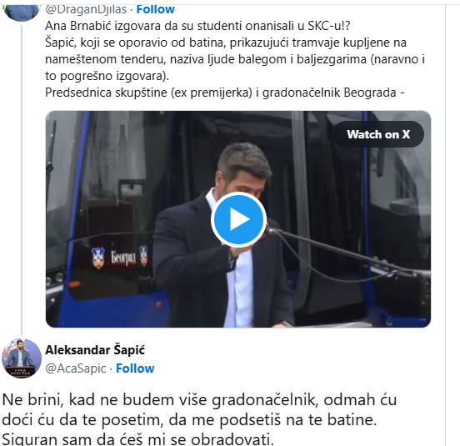Screen dimensions: 460x446
Task: Click "Siguran sam da ćeš mi se obradovati" text
Action: (x=137, y=439)
